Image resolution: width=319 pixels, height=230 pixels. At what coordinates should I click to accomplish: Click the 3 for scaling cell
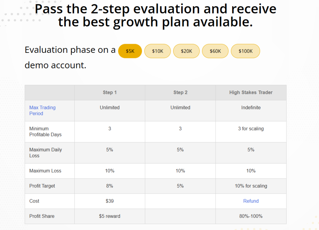(x=251, y=132)
